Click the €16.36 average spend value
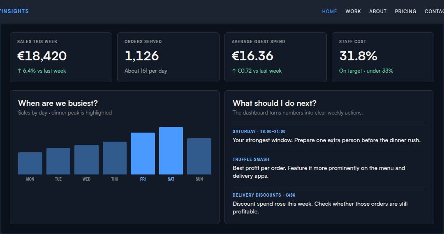 click(252, 56)
